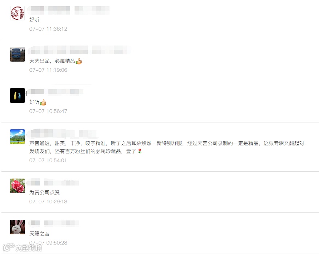This screenshot has height=254, width=319.
Task: Click the comment 为贵公司点赞
Action: [44, 192]
